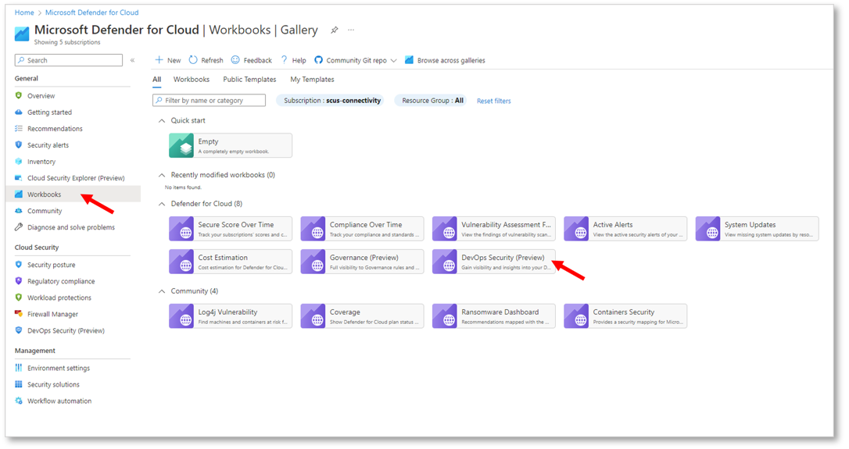This screenshot has height=449, width=849.
Task: Open the Coverage community workbook
Action: pos(362,316)
